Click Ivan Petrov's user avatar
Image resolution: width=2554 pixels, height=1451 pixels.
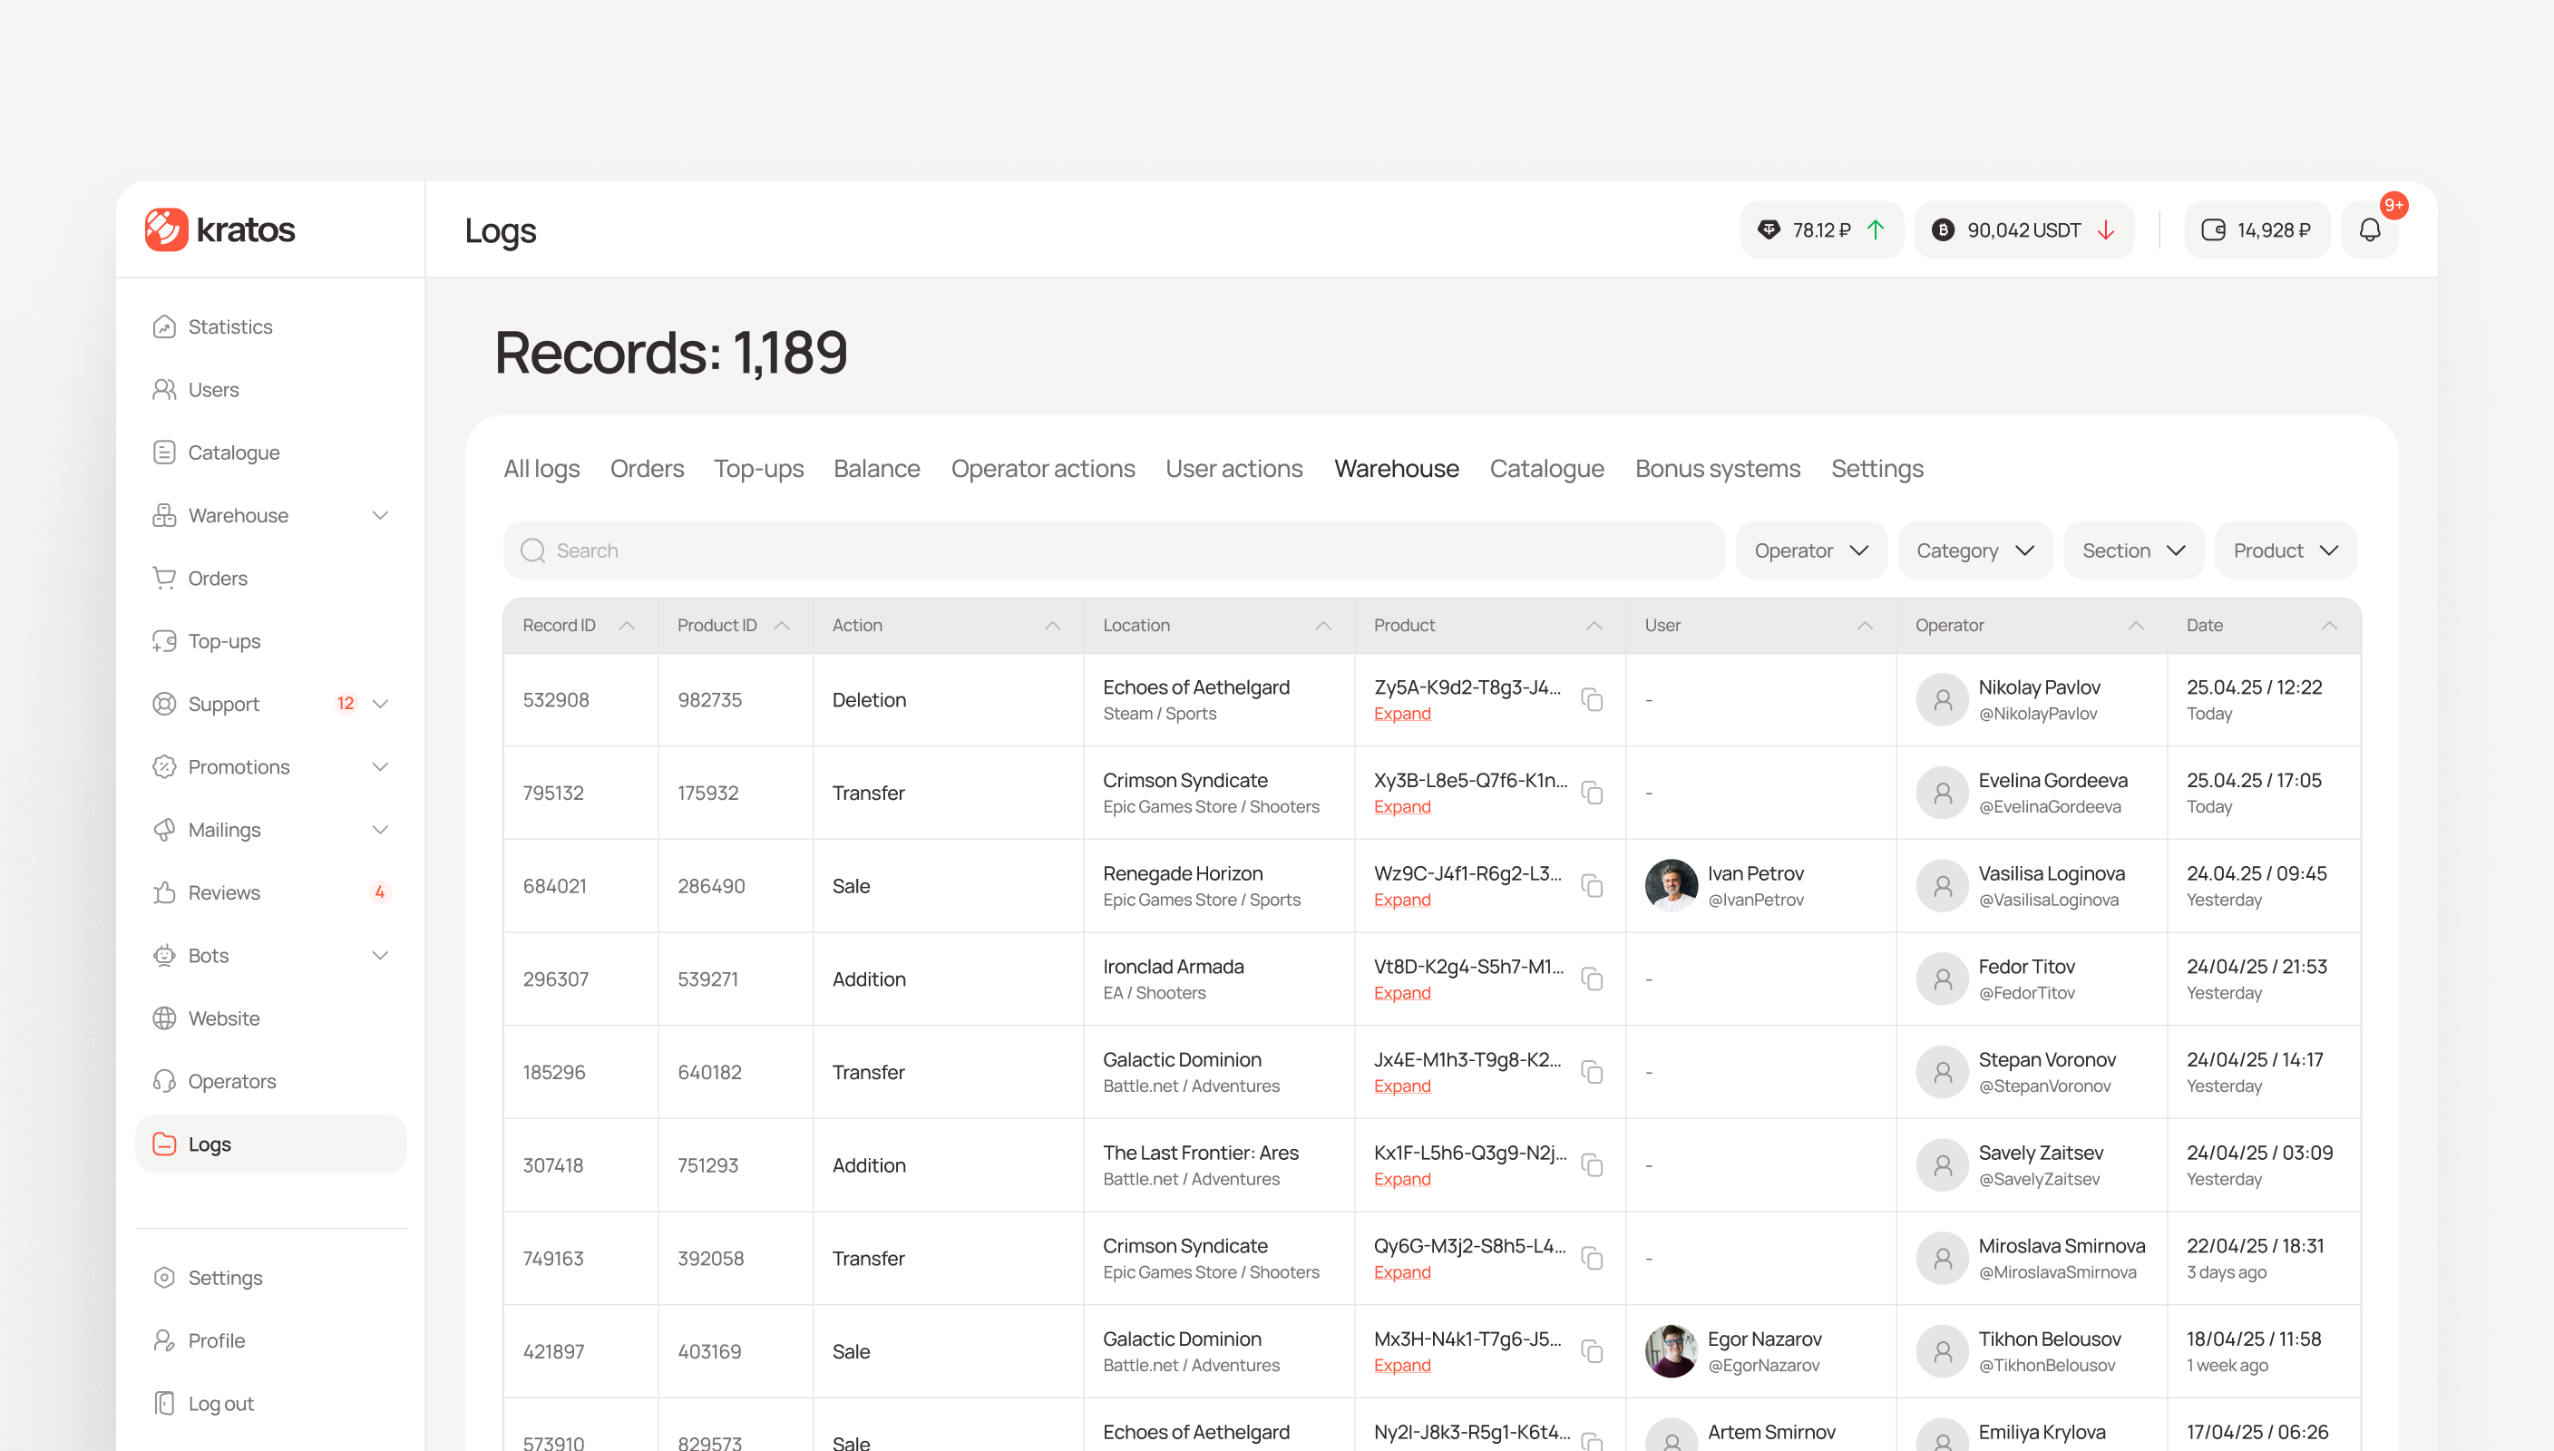[x=1672, y=886]
